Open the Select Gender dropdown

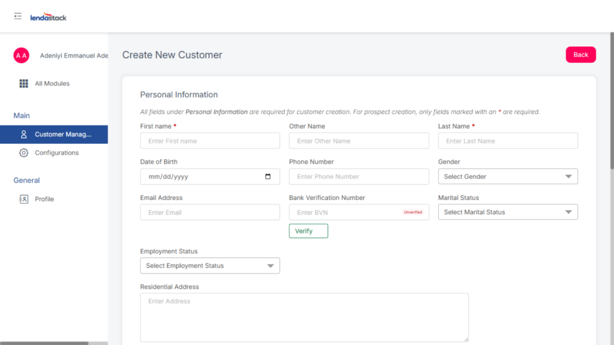tap(508, 176)
